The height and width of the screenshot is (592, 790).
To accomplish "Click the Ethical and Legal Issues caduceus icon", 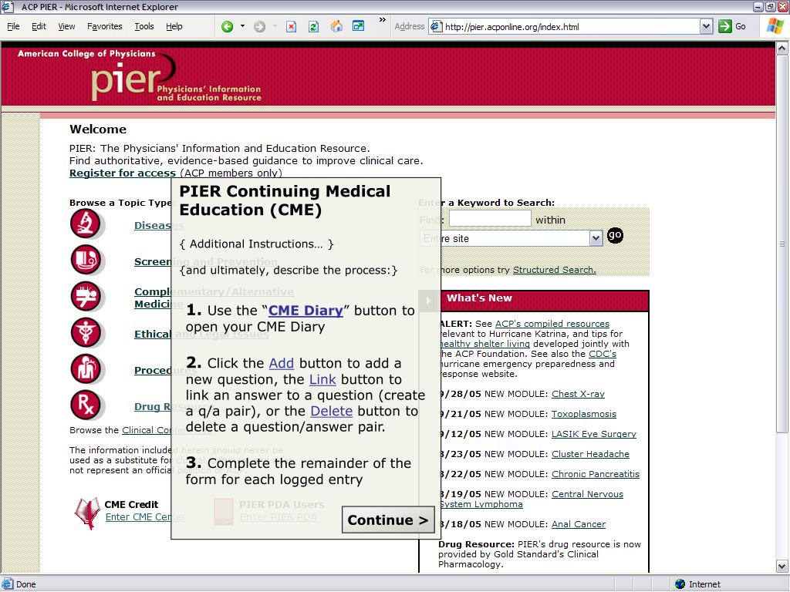I will pyautogui.click(x=86, y=332).
